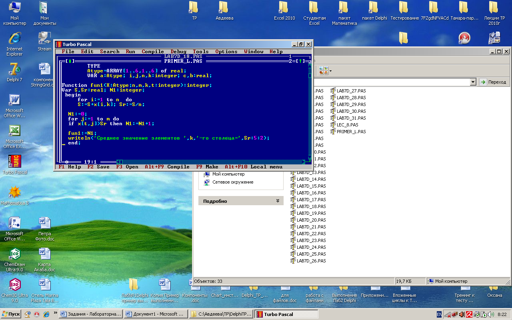Screen dimensions: 512x320
Task: Select the пакет Математика folder
Action: pyautogui.click(x=344, y=14)
